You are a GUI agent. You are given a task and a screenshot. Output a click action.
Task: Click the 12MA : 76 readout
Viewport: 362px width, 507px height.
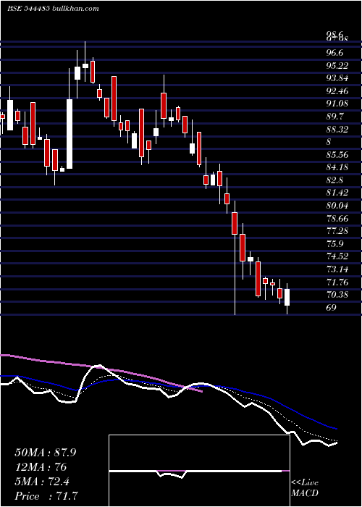point(41,467)
